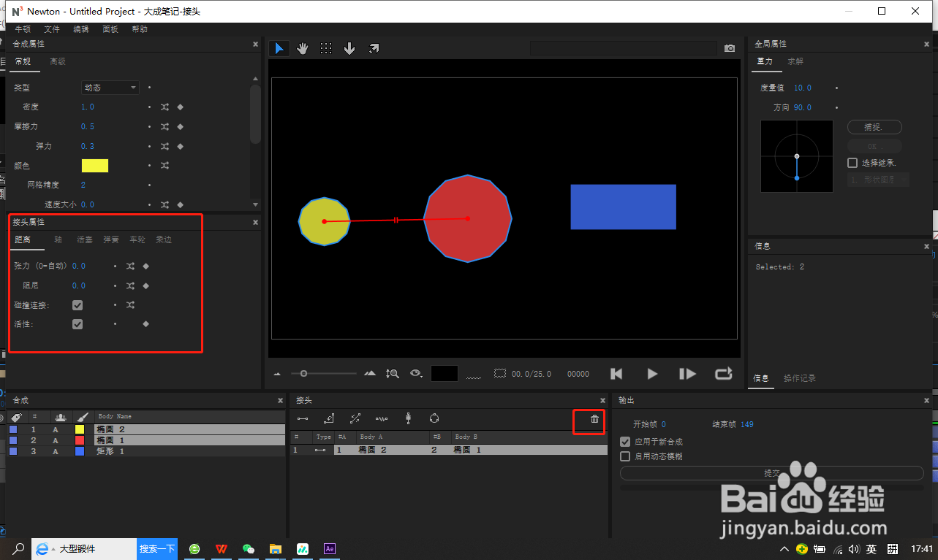The width and height of the screenshot is (938, 560).
Task: Click the gravity direction dial
Action: click(797, 156)
